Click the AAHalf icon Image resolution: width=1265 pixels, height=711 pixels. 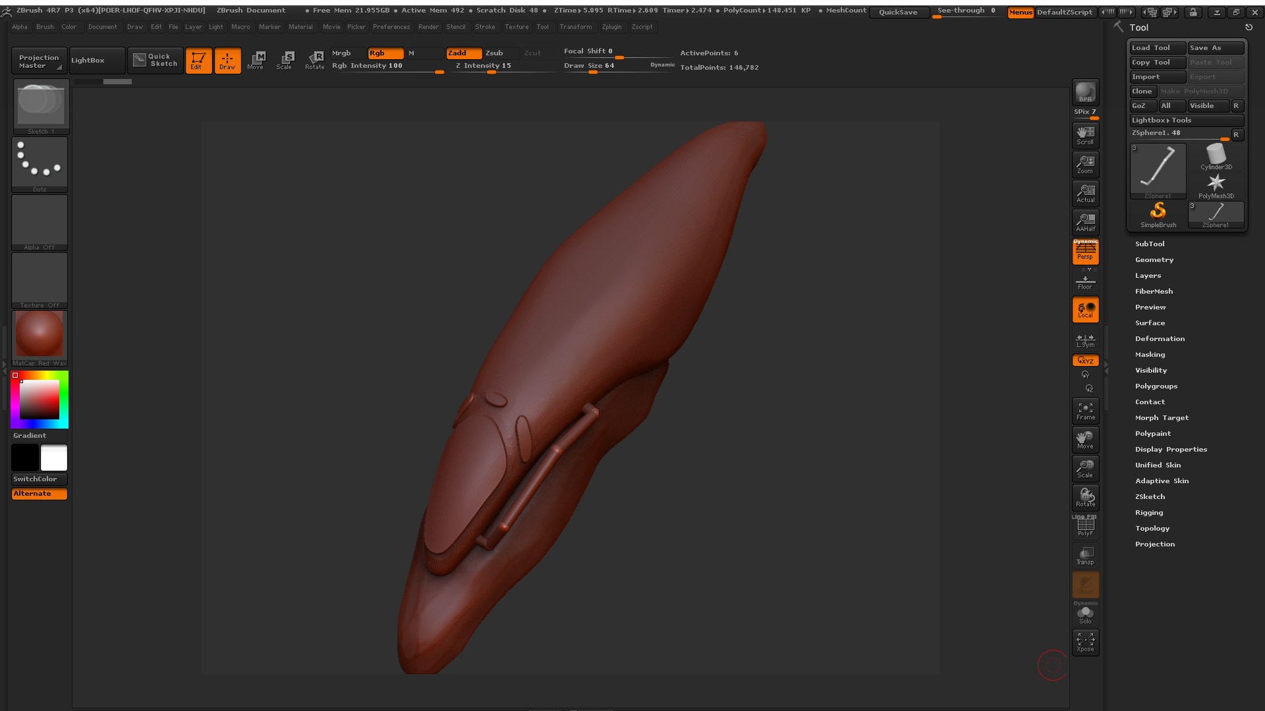point(1085,222)
